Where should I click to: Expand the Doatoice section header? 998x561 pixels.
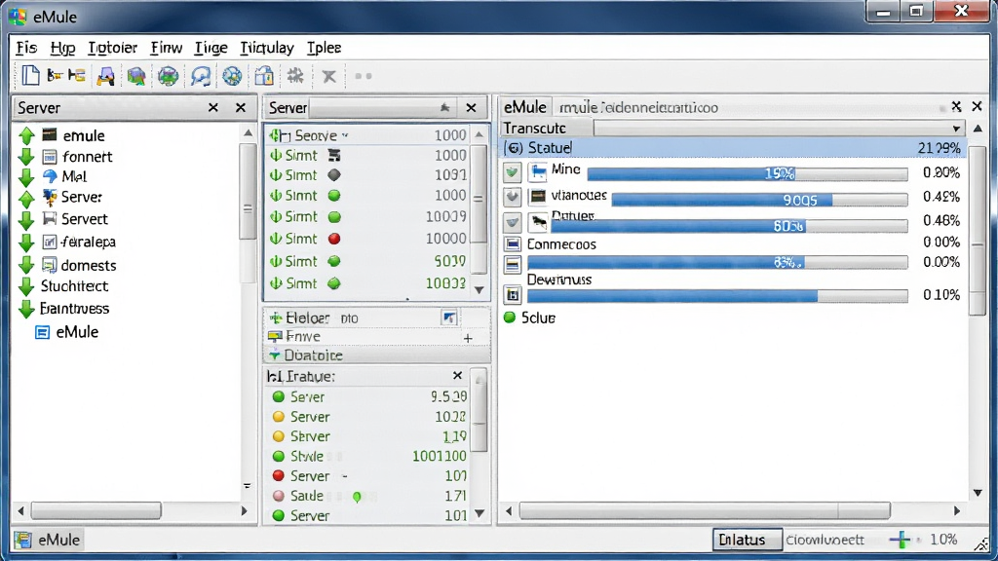point(376,355)
